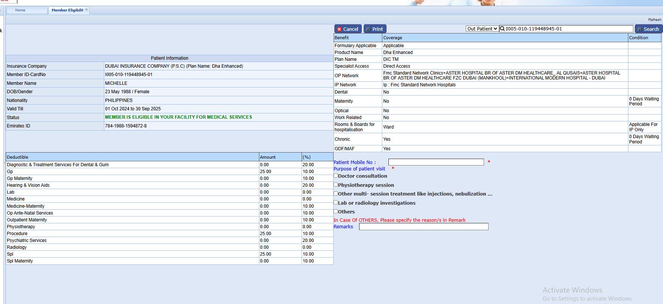Viewport: 663px width, 304px height.
Task: Check the Doctor consultation checkbox
Action: (336, 176)
